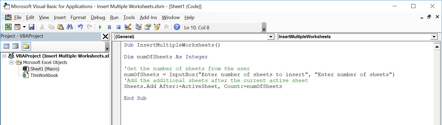Viewport: 442px width, 125px height.
Task: Click the Break pause icon
Action: 109,27
